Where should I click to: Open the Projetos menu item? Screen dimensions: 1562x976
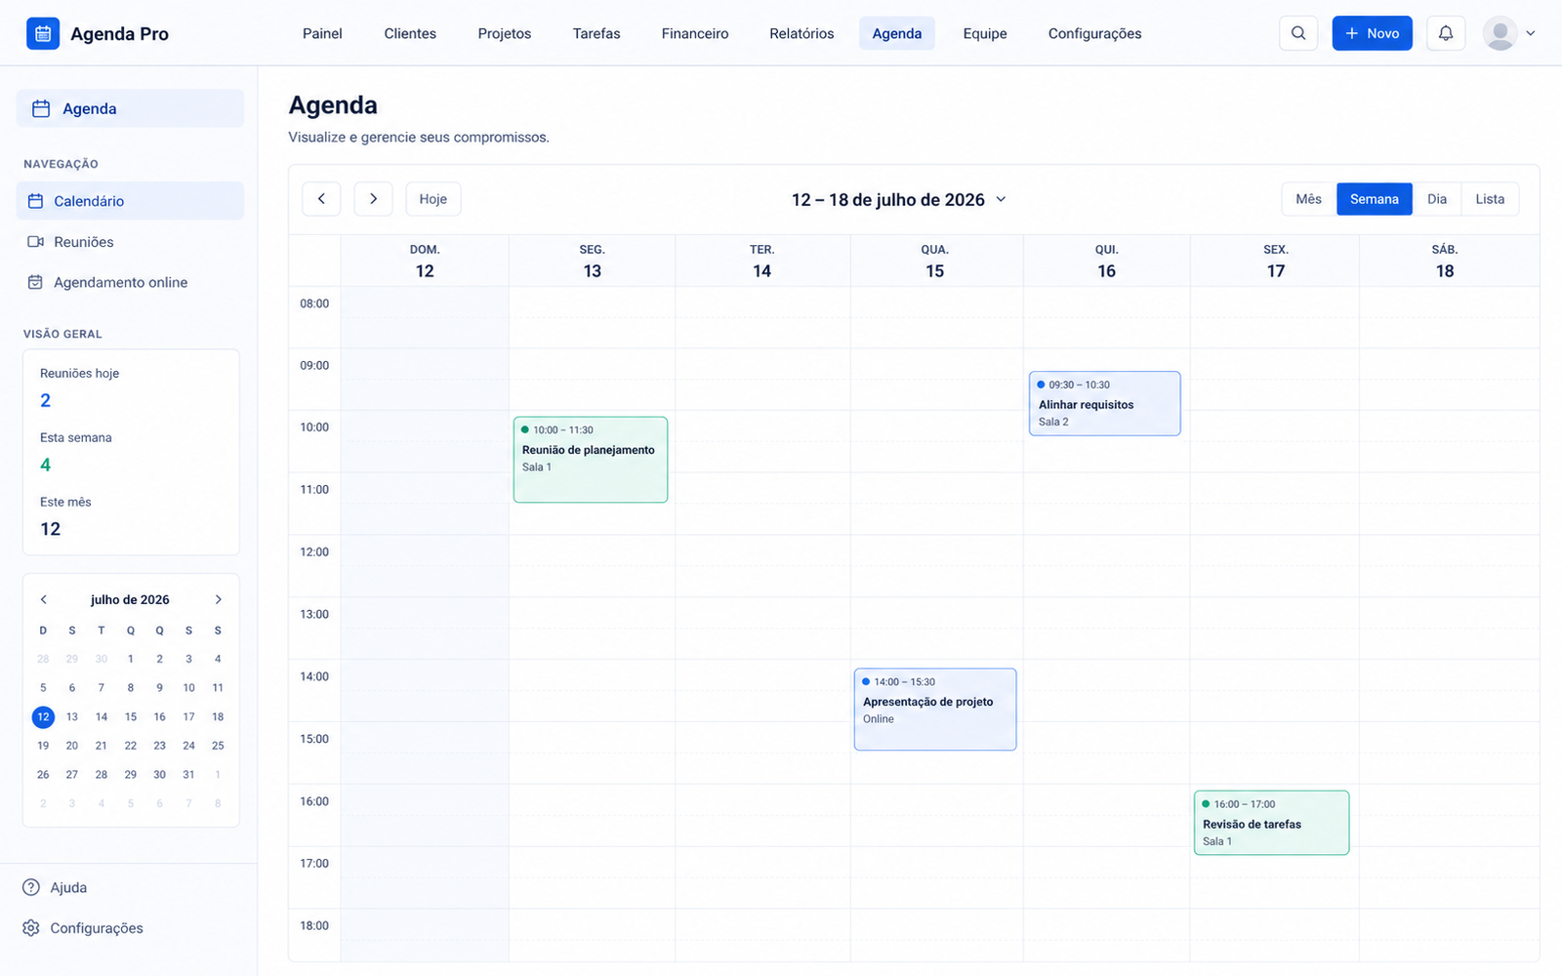click(505, 33)
